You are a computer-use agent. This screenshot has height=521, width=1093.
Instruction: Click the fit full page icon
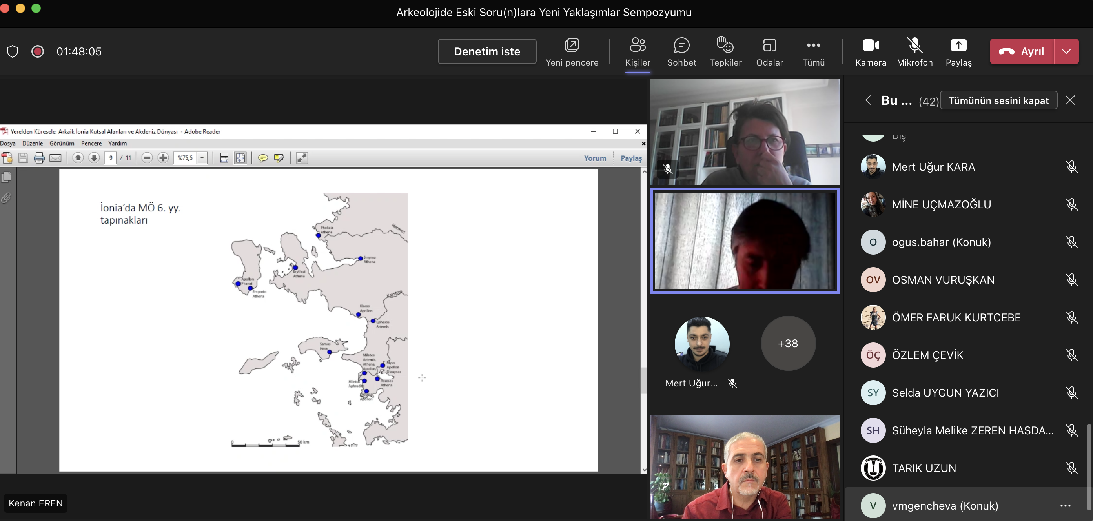(240, 158)
